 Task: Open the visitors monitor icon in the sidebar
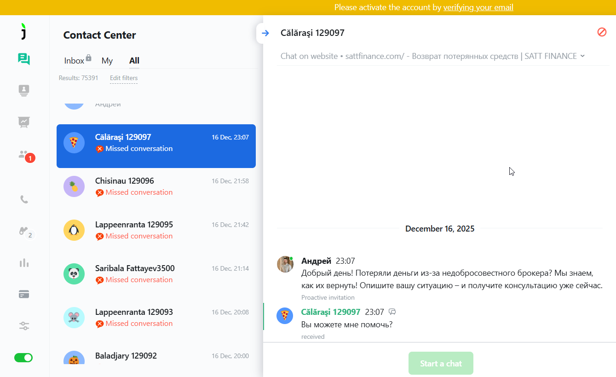point(24,91)
